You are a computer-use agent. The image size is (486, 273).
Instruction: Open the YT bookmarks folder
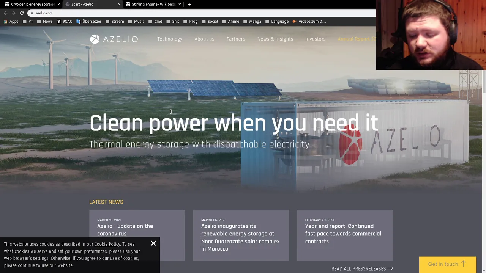click(28, 22)
